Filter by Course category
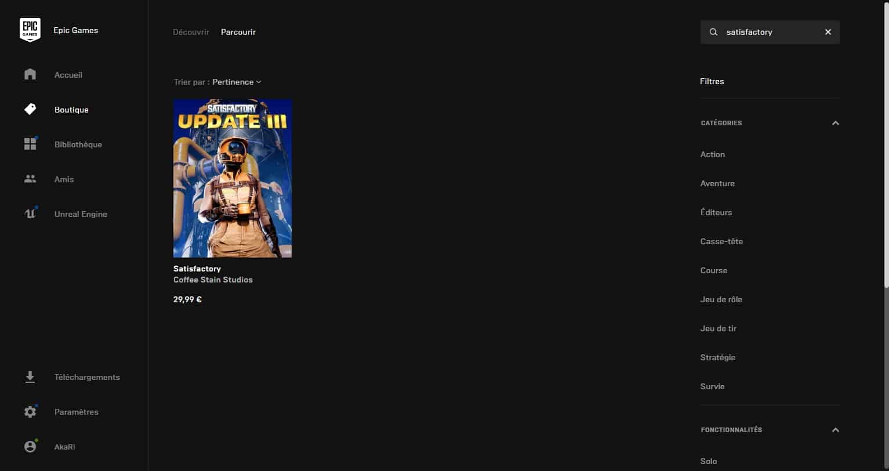 (714, 270)
